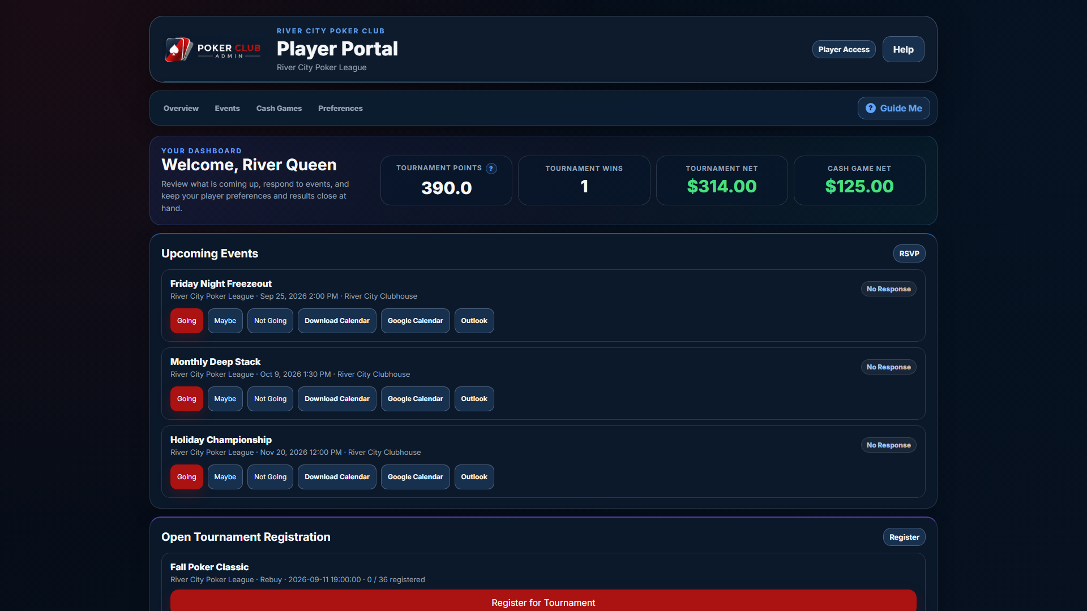Click Register for Tournament for Fall Poker Classic
This screenshot has height=611, width=1087.
click(543, 601)
